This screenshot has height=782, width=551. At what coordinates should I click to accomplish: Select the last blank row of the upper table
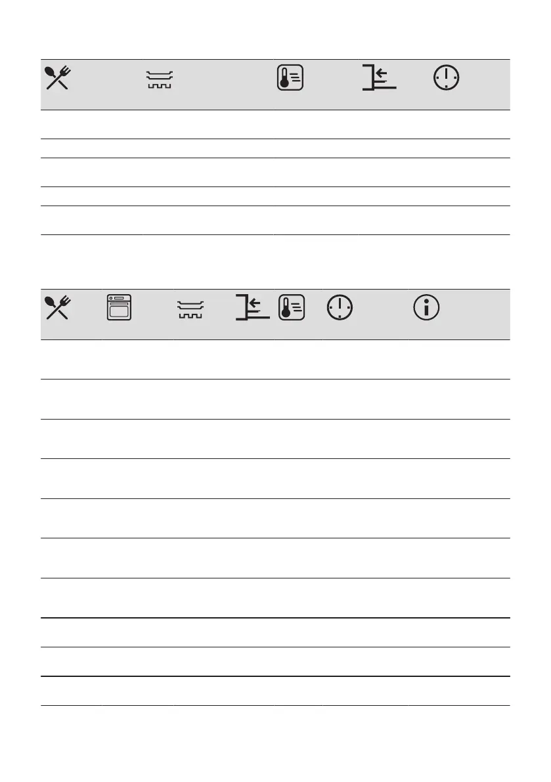click(275, 221)
